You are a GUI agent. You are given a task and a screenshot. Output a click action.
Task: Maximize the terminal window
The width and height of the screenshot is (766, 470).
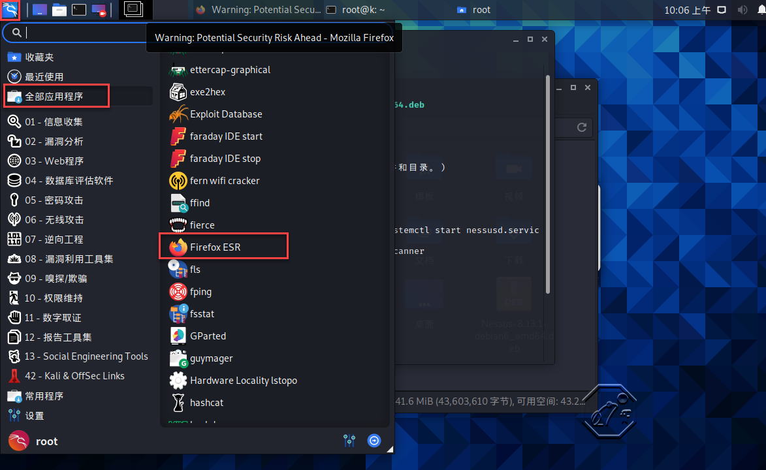530,39
